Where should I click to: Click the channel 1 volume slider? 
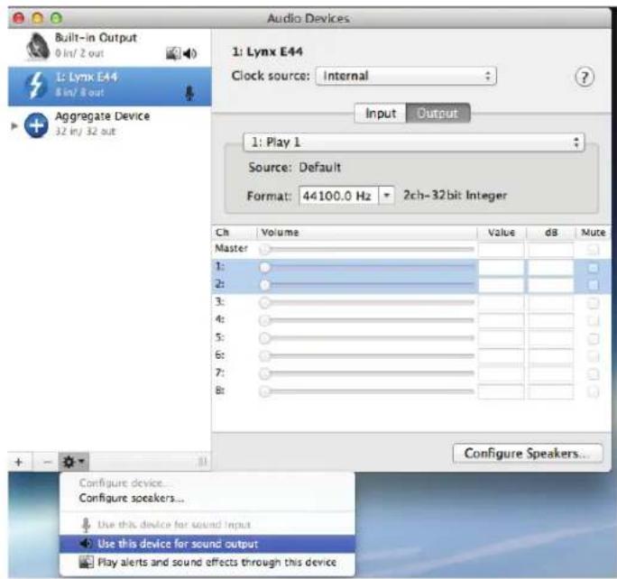pos(366,268)
